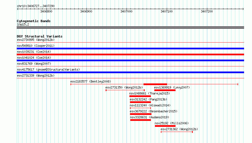Open nsv3328631 (Audano2019) label
252x143 pixels.
(x=150, y=117)
